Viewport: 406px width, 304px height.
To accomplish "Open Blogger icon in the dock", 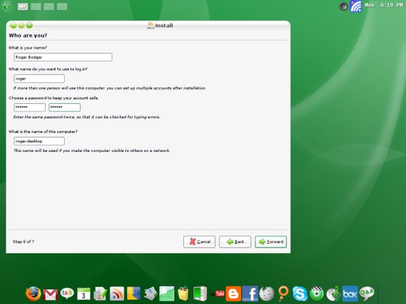I will point(233,294).
